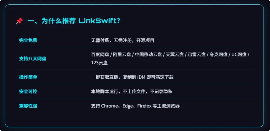Click the word Firefox in the browser list
Viewport: 270px width, 131px height.
point(145,106)
